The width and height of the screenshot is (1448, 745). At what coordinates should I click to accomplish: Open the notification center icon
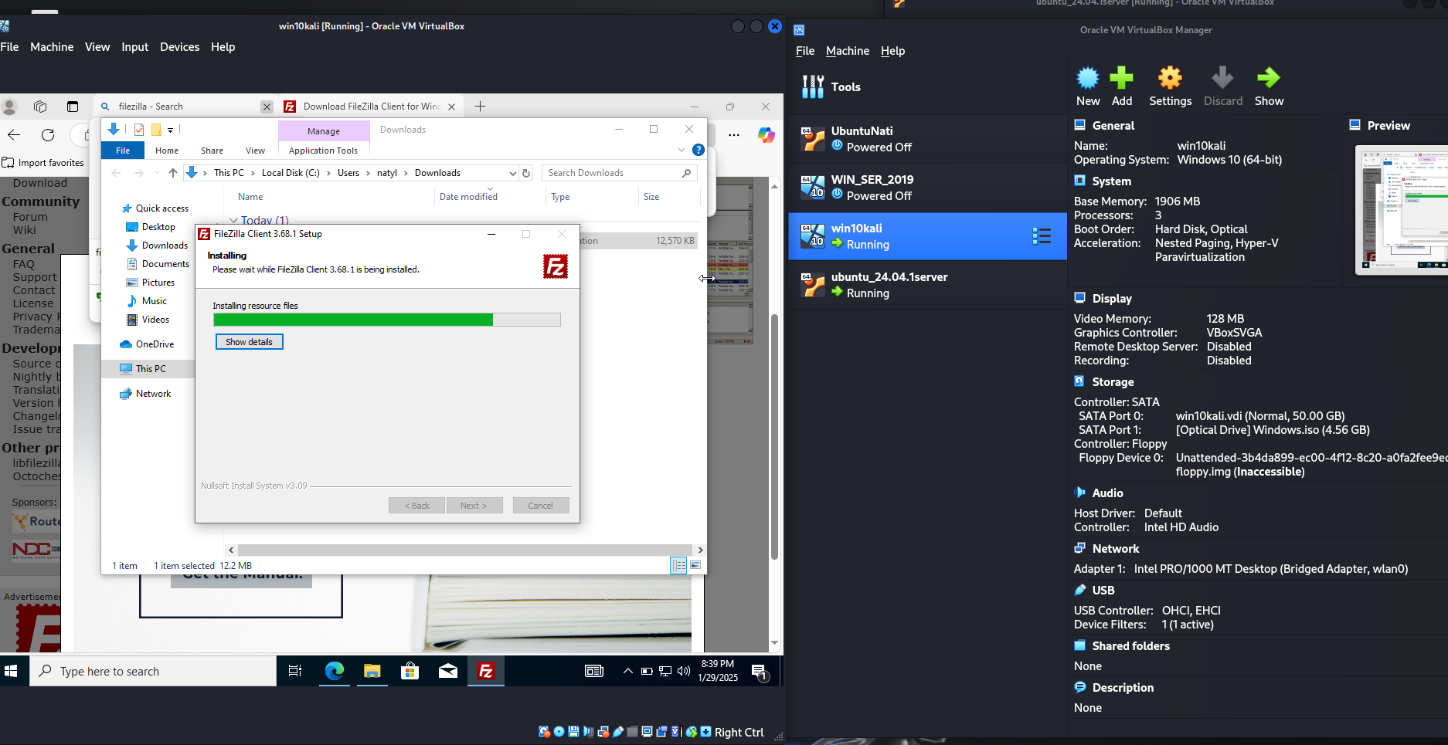tap(760, 671)
